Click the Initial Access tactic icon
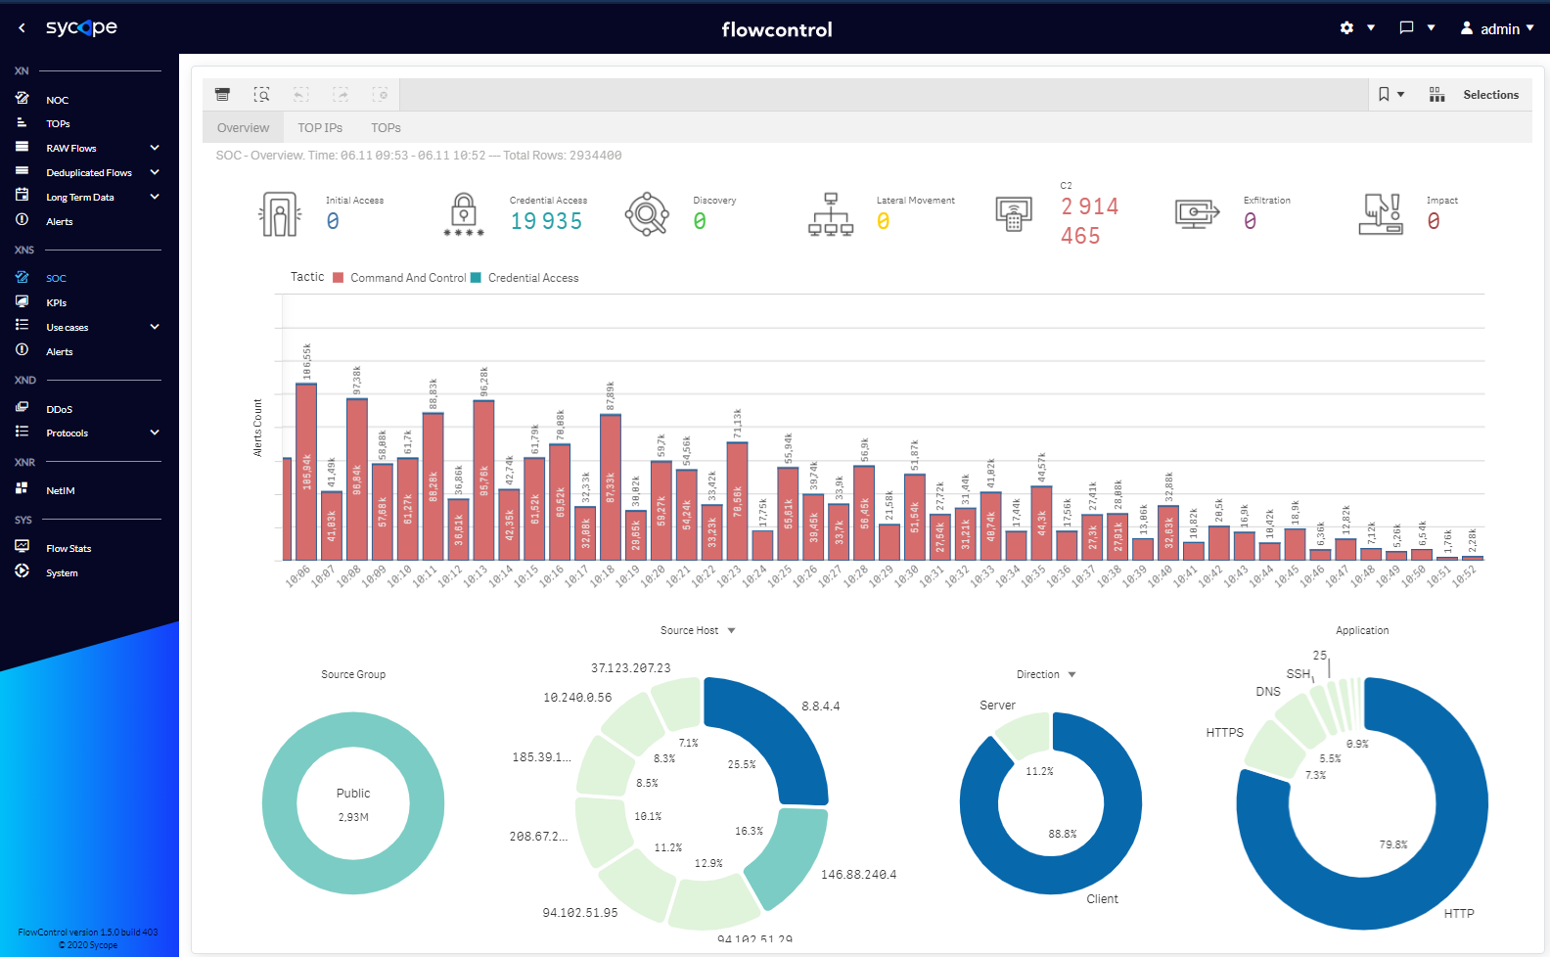 coord(280,214)
